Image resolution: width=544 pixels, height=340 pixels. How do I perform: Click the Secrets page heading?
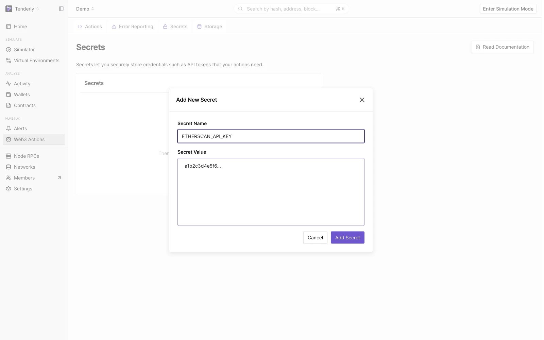click(90, 47)
